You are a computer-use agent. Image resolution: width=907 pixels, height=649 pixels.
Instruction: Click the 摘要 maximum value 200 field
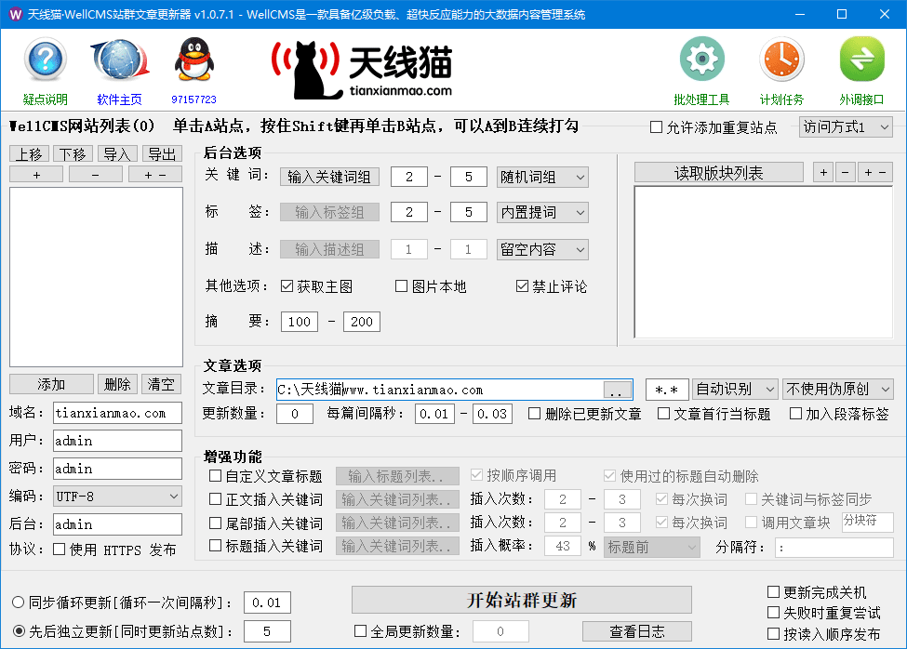tap(362, 322)
